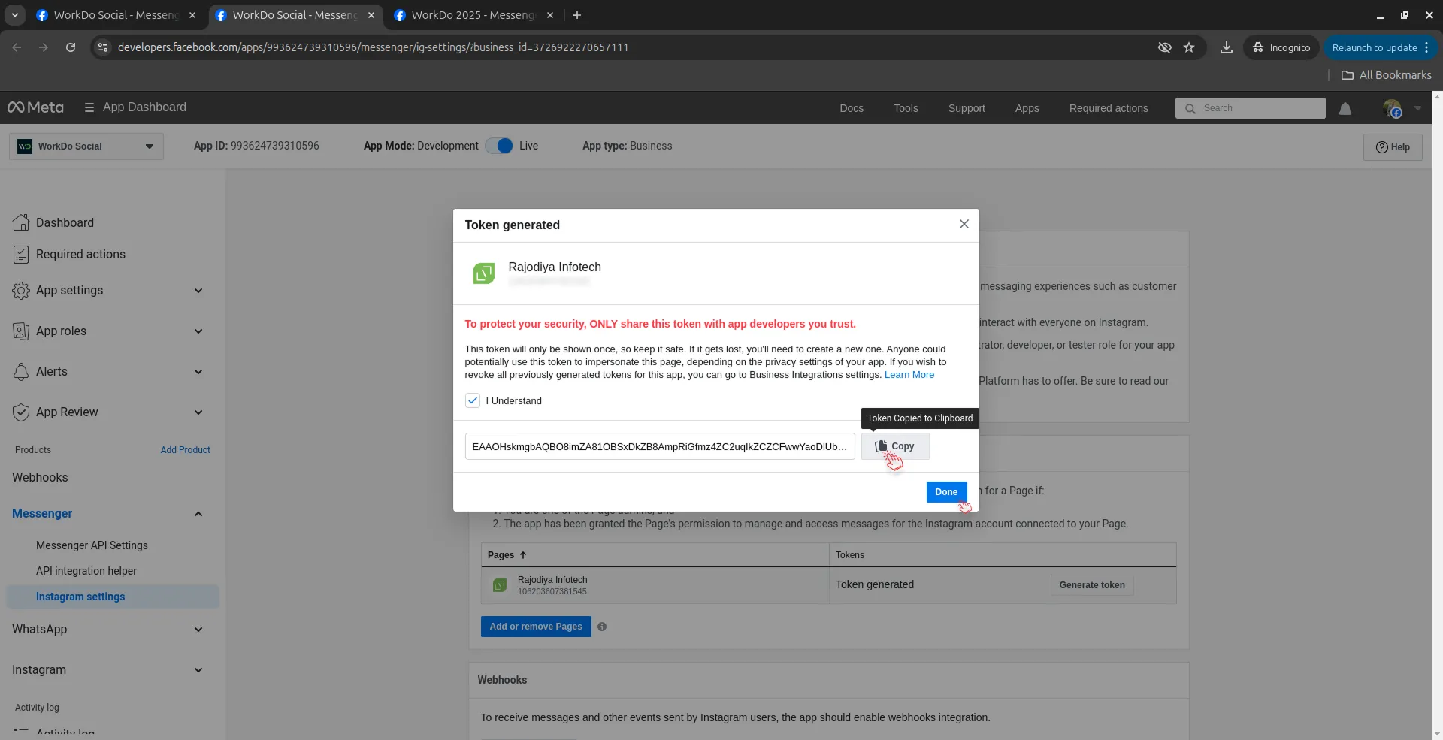The height and width of the screenshot is (740, 1443).
Task: Collapse the Messenger sidebar section
Action: (x=198, y=514)
